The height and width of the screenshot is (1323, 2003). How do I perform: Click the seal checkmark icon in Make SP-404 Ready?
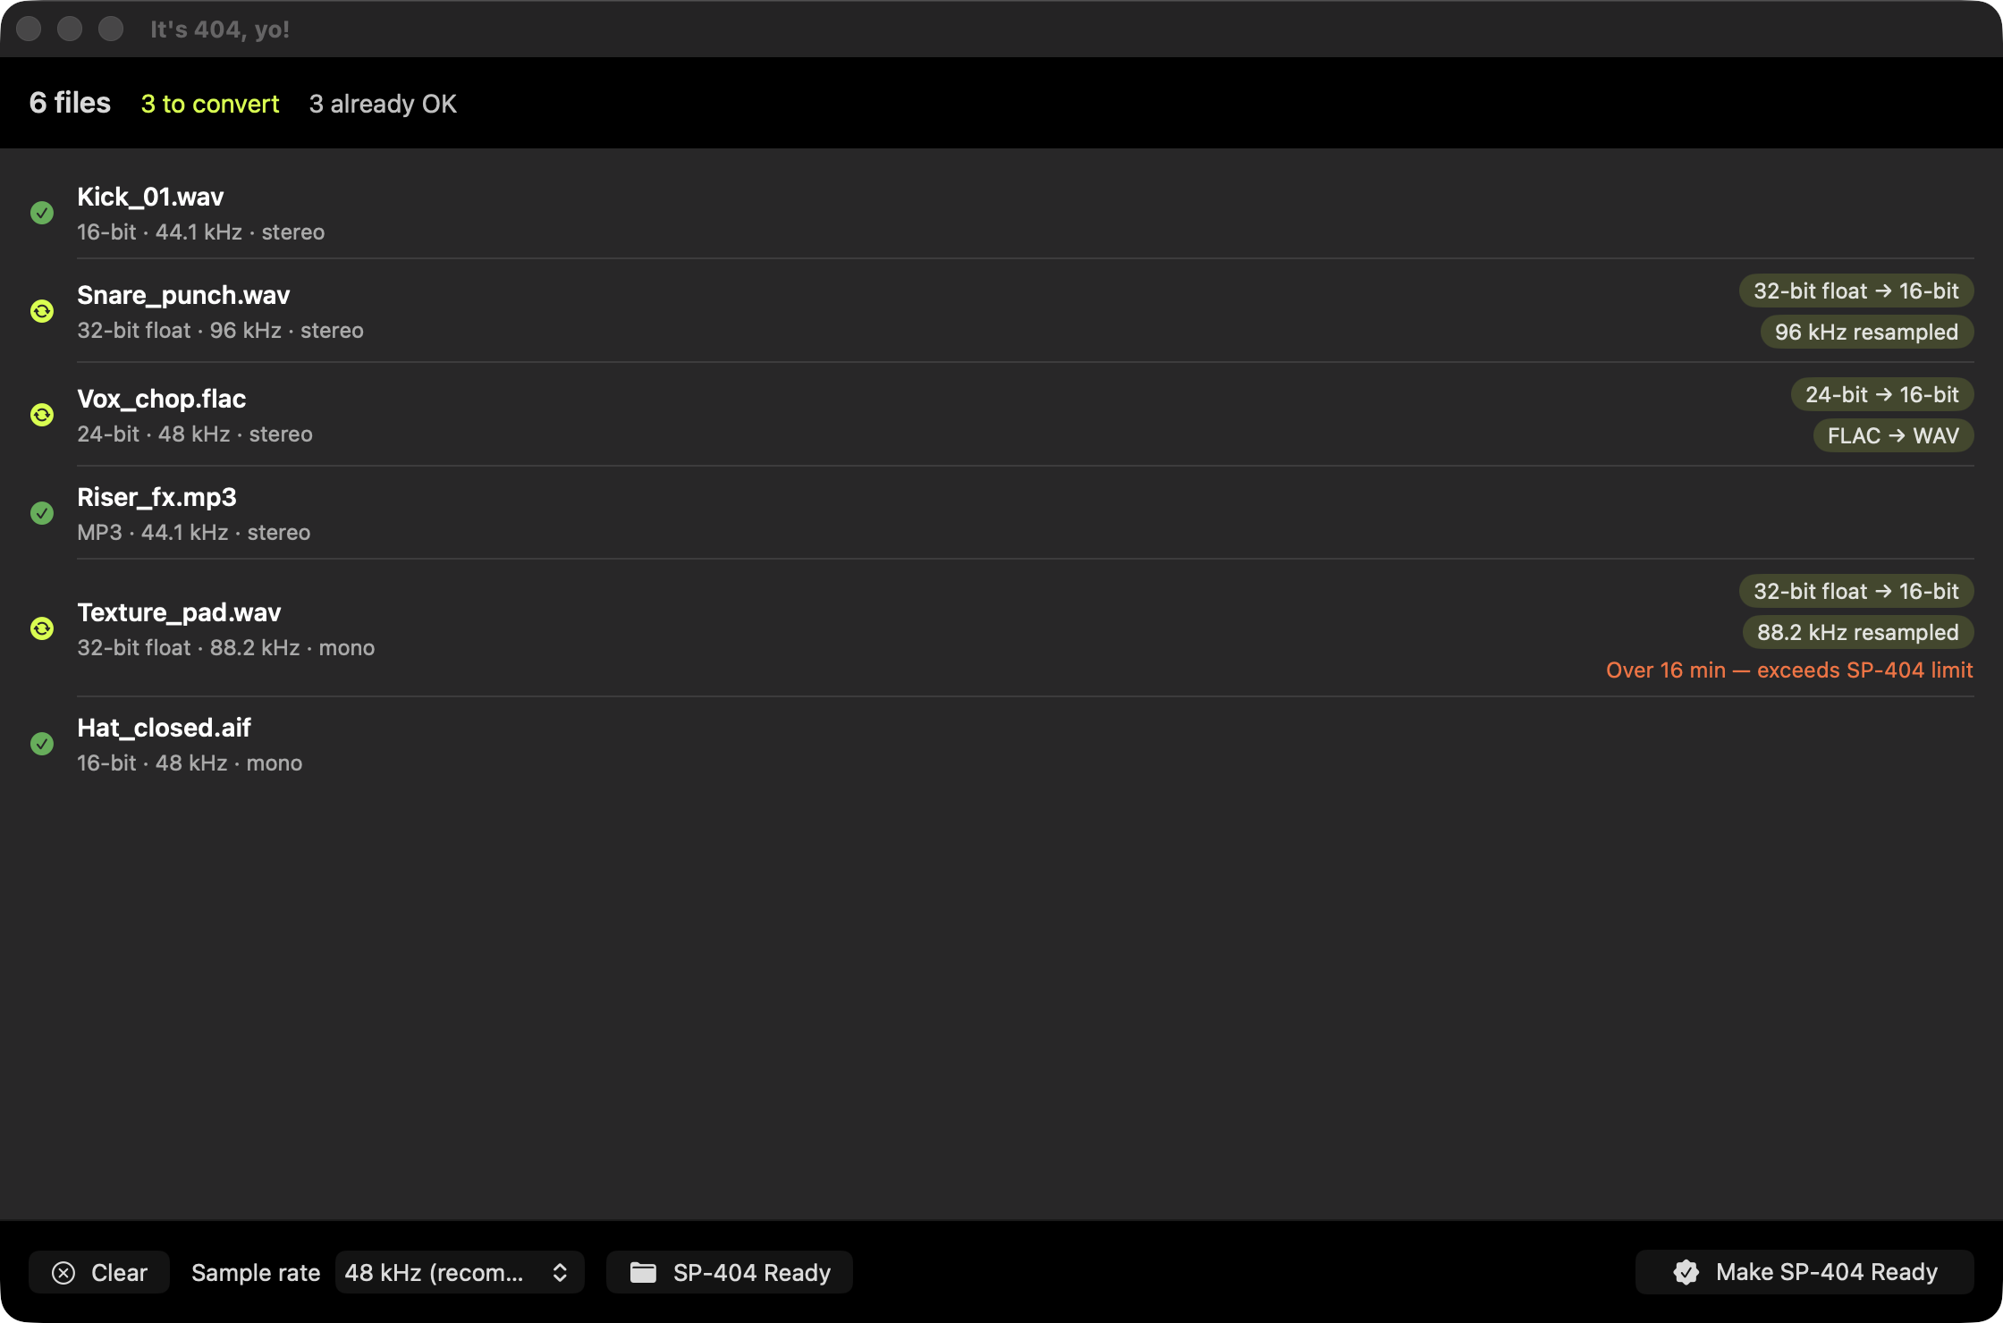1686,1272
